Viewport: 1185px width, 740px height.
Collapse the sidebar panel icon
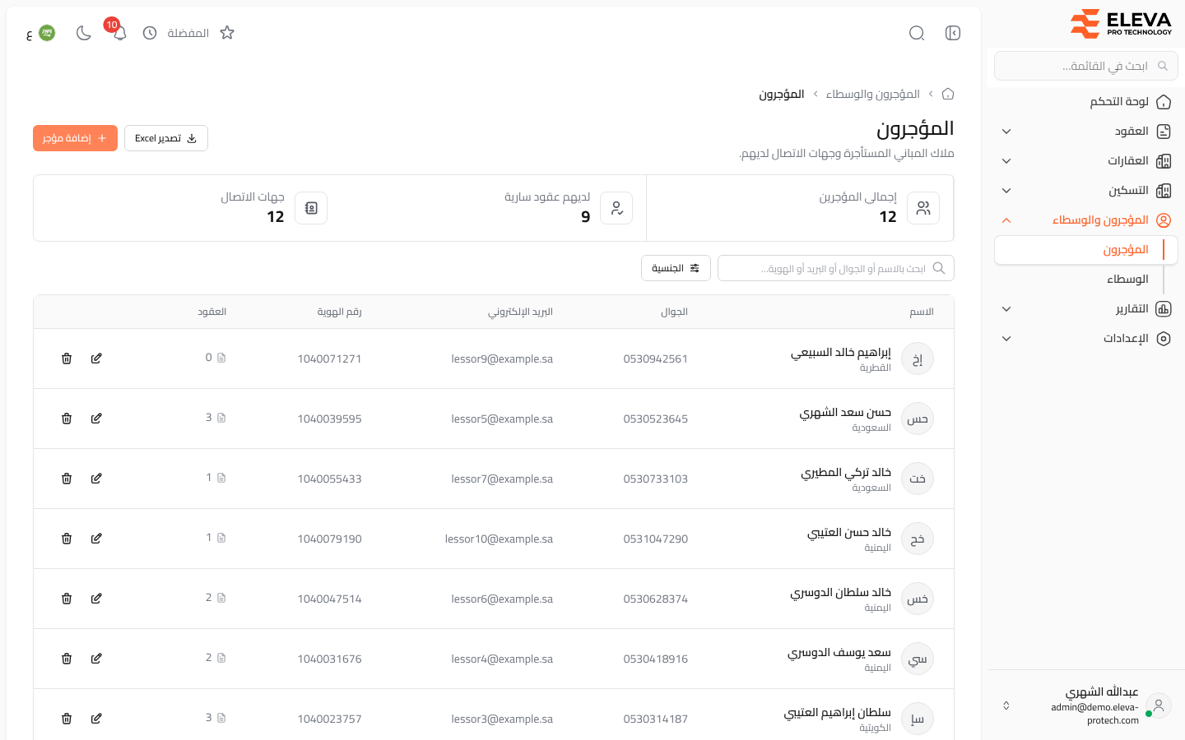coord(953,33)
